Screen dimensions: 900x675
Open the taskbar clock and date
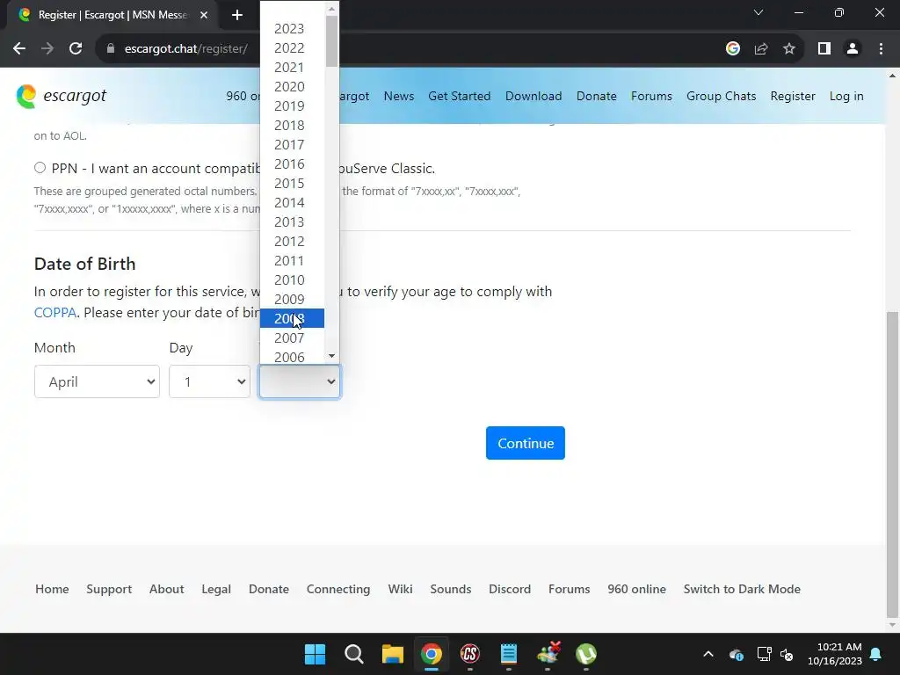(835, 654)
